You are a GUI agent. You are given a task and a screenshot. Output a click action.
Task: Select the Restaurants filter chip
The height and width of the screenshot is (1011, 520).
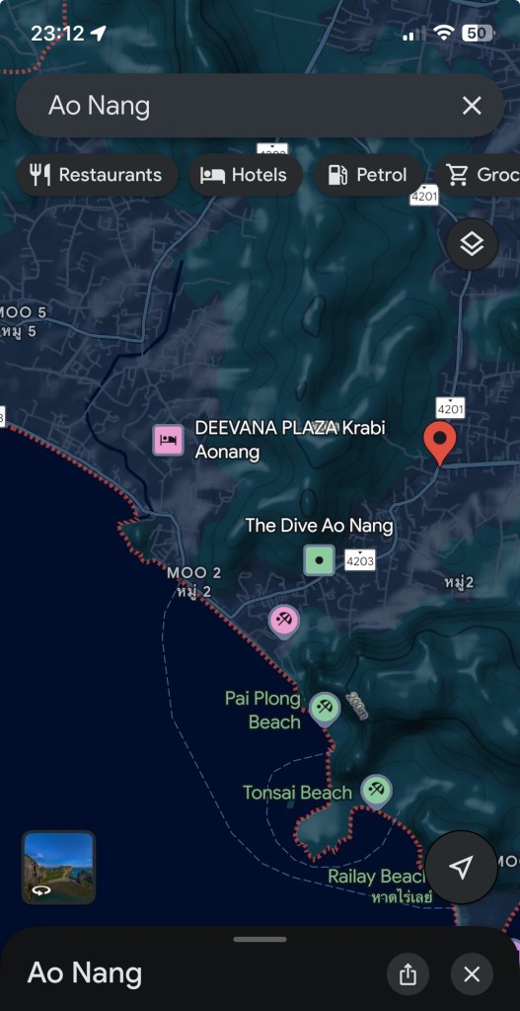pos(97,175)
